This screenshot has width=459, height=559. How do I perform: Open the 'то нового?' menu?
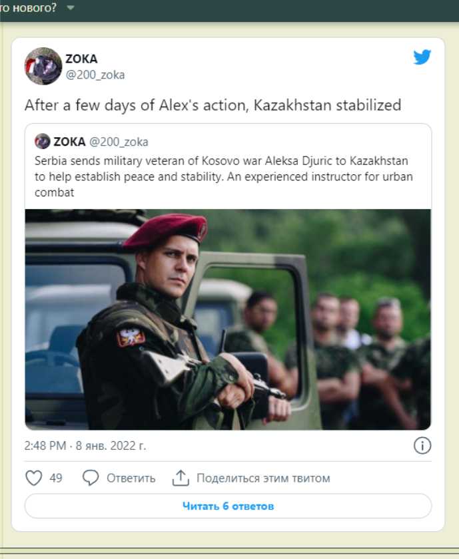29,8
